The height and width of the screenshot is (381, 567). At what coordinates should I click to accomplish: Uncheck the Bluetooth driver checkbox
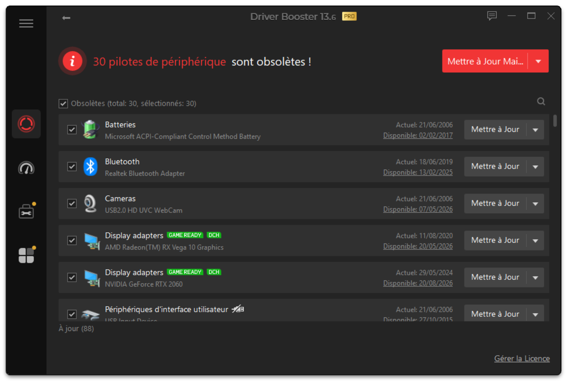(x=72, y=167)
